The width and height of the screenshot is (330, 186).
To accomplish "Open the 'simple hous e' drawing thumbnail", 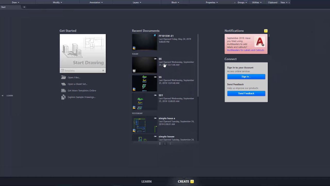I will (x=144, y=125).
